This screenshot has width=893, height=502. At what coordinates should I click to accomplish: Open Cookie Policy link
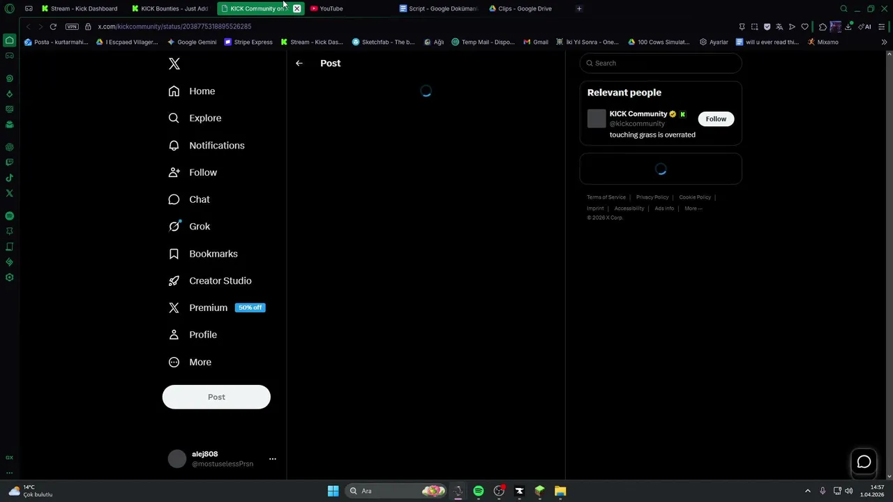click(695, 197)
